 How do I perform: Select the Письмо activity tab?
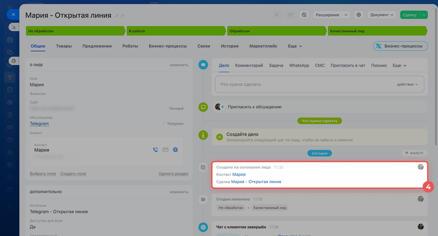(x=379, y=65)
